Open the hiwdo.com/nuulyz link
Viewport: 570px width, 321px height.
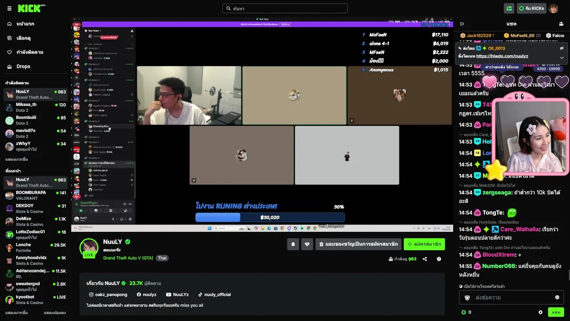[502, 56]
